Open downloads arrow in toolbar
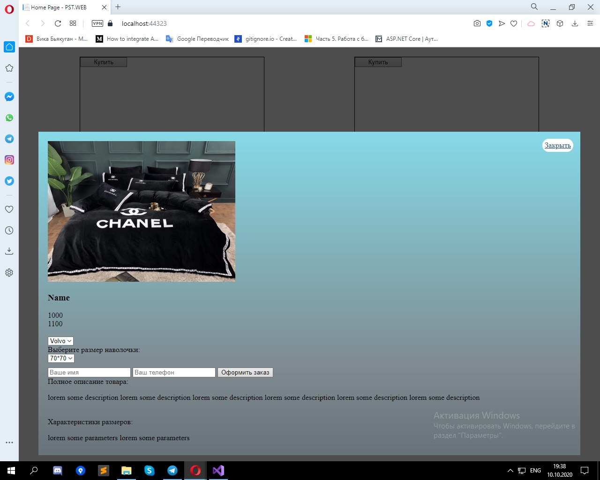 pyautogui.click(x=575, y=23)
